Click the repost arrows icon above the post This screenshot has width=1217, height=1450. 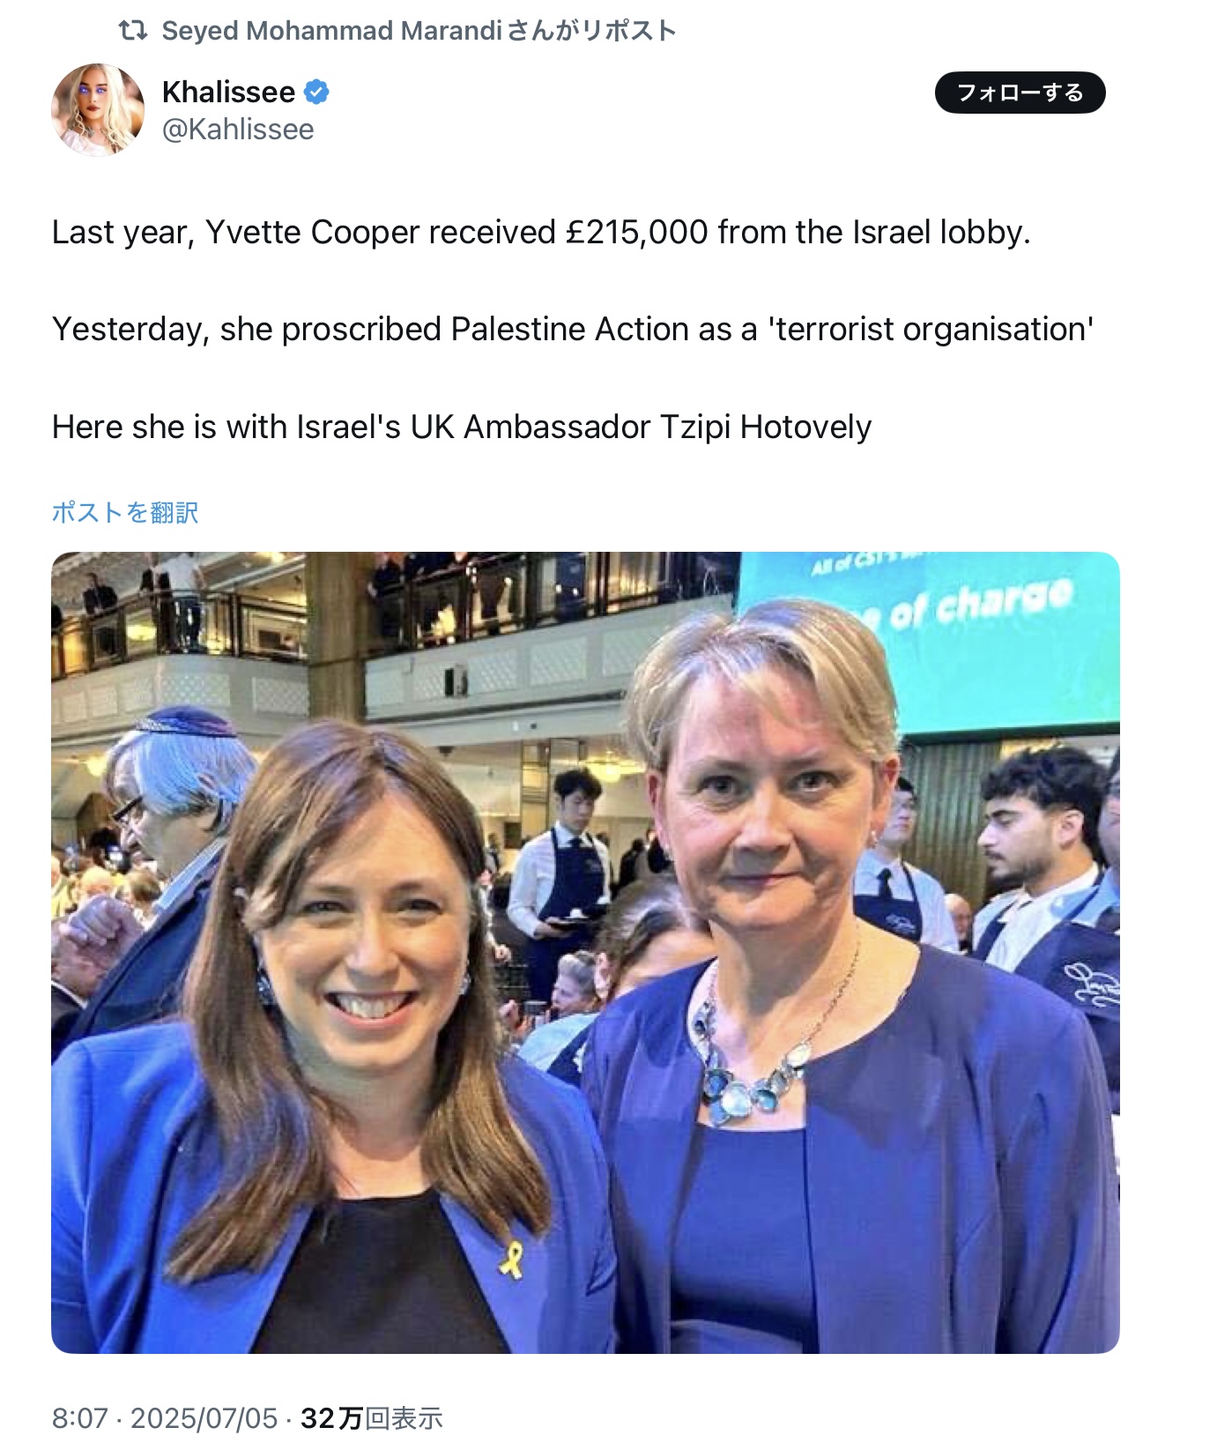[x=132, y=31]
